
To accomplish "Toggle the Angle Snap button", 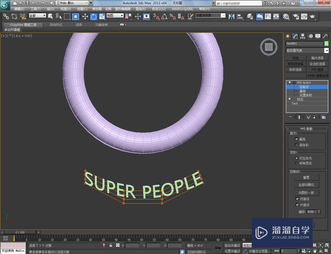I will click(164, 17).
